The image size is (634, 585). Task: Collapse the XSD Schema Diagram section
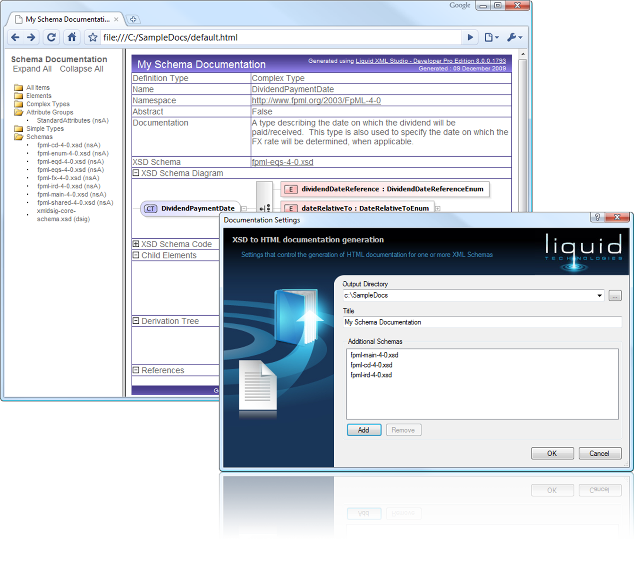136,173
